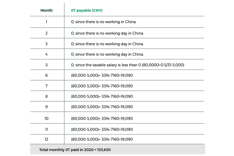
Task: Select the "IIT payable (CNY)" column header
Action: [x=87, y=11]
